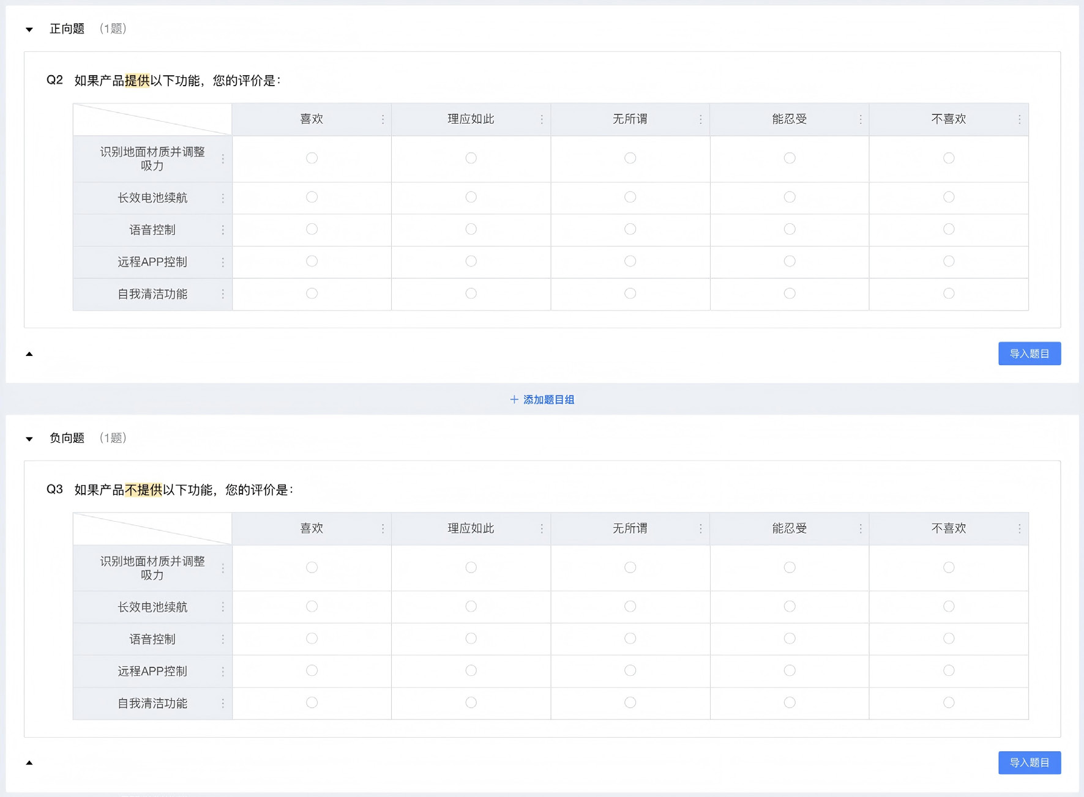The image size is (1084, 797).
Task: Click Q2 row label 远程APP控制
Action: (152, 262)
